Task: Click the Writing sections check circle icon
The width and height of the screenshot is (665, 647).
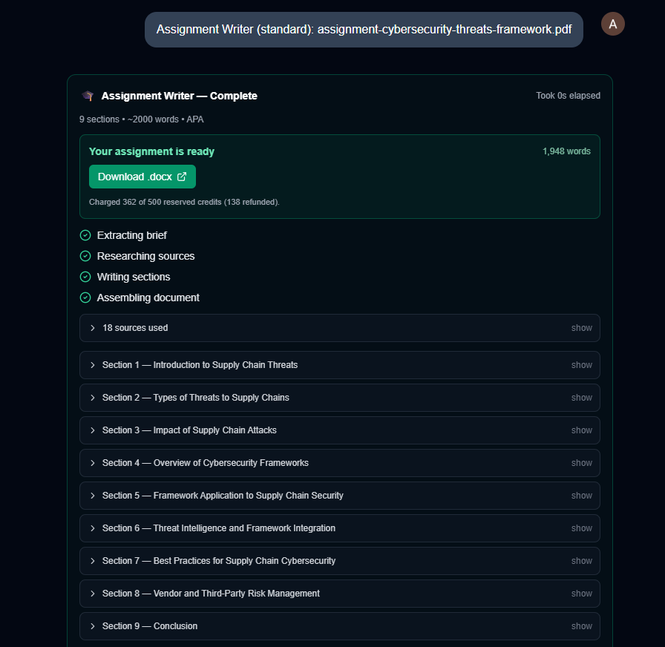Action: pyautogui.click(x=85, y=277)
